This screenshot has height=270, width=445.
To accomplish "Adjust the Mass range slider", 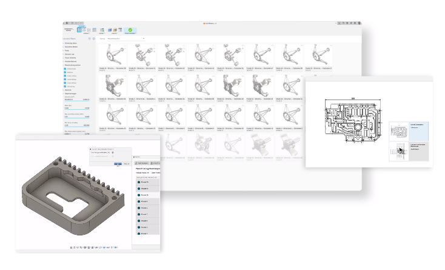I will tap(77, 109).
